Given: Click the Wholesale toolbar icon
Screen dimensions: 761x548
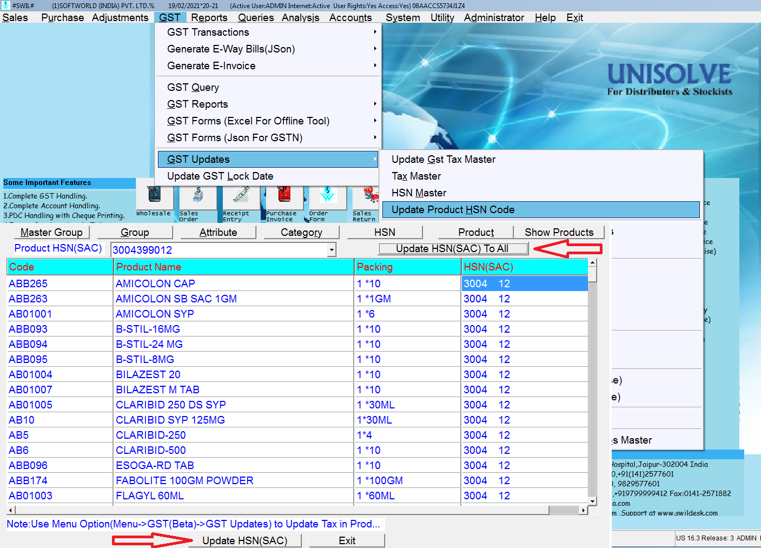Looking at the screenshot, I should click(155, 199).
